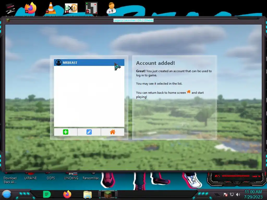The width and height of the screenshot is (267, 200).
Task: Click the Minecraft launcher taskbar button
Action: click(108, 194)
